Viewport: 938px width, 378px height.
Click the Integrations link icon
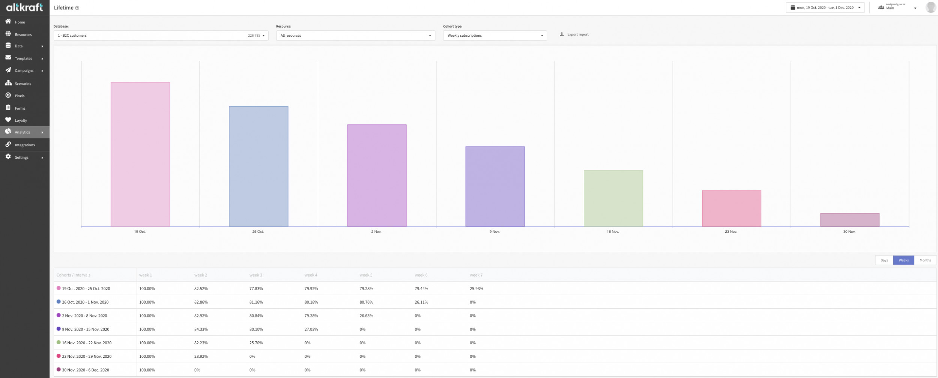pos(8,144)
